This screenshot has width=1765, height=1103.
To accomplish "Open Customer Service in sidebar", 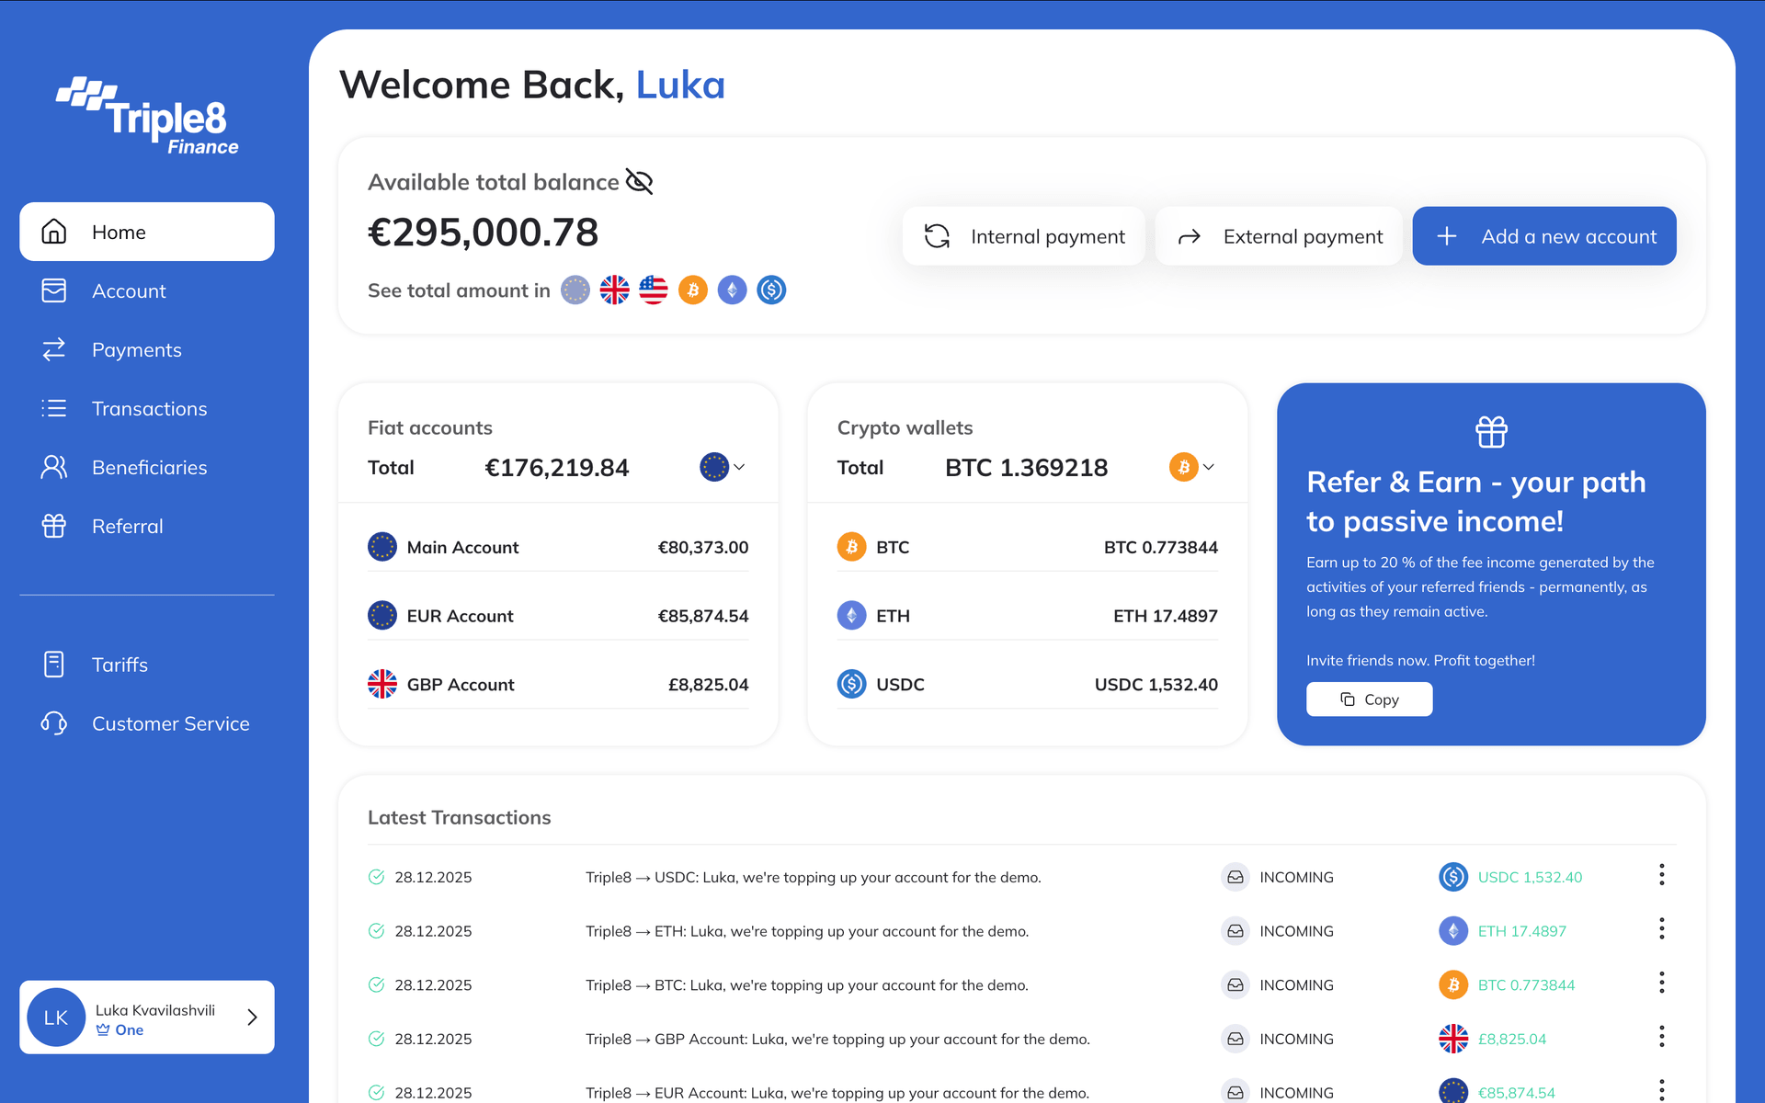I will 147,723.
